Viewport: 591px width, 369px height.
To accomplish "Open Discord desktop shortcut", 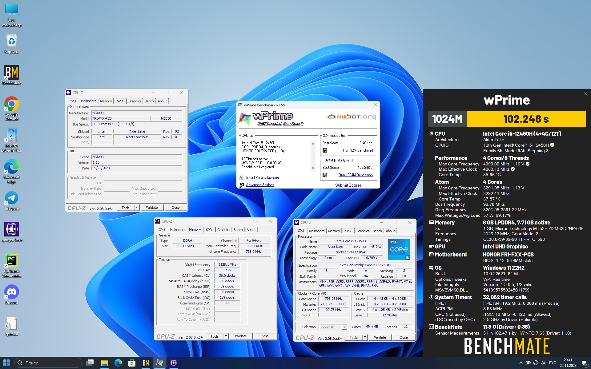I will pos(12,295).
